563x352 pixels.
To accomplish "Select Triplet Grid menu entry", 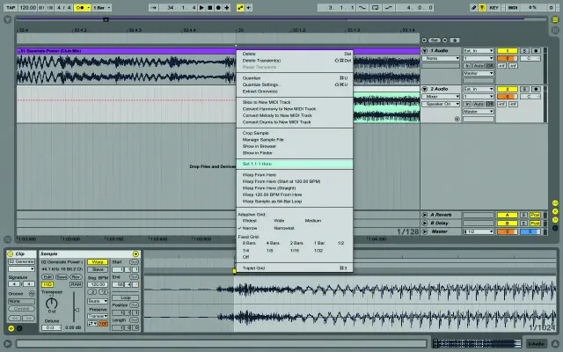I will click(295, 268).
